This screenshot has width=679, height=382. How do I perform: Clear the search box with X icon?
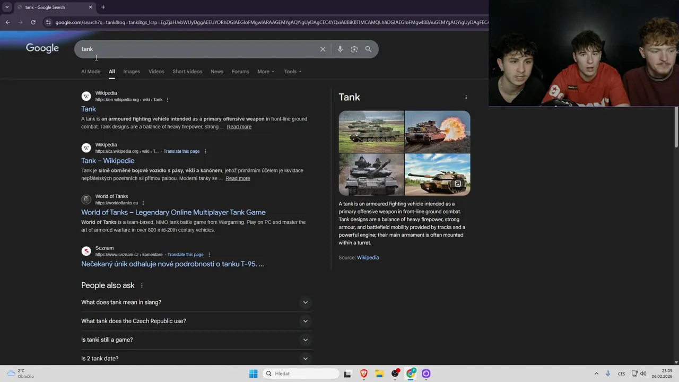[323, 49]
